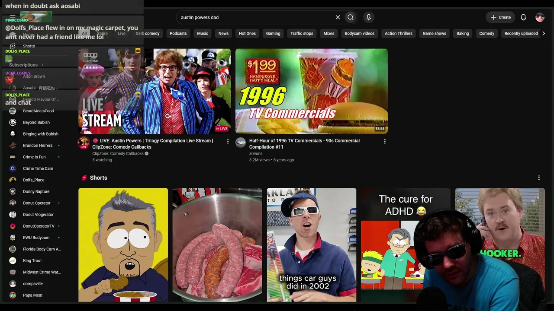Filter by Traffic stops
Image resolution: width=554 pixels, height=311 pixels.
(302, 33)
